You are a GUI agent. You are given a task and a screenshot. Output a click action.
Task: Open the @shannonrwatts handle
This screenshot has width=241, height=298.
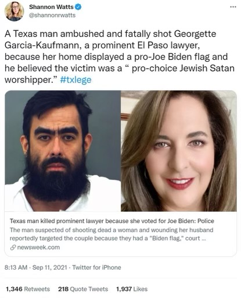pos(52,15)
